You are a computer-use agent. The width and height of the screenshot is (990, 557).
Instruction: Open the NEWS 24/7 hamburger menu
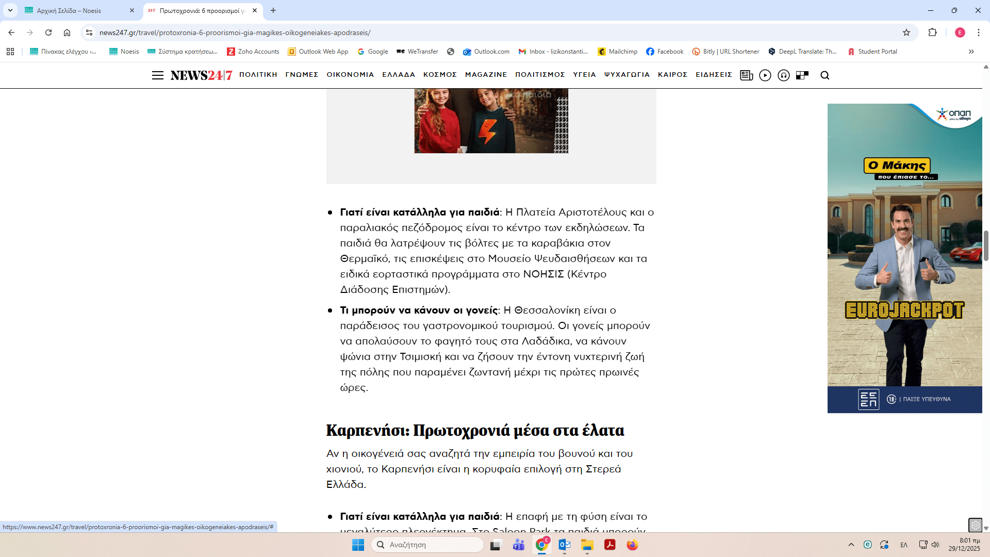[158, 75]
